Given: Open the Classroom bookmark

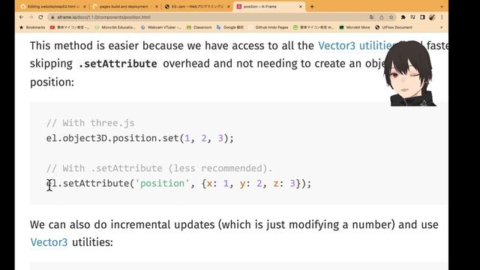Looking at the screenshot, I should (199, 27).
